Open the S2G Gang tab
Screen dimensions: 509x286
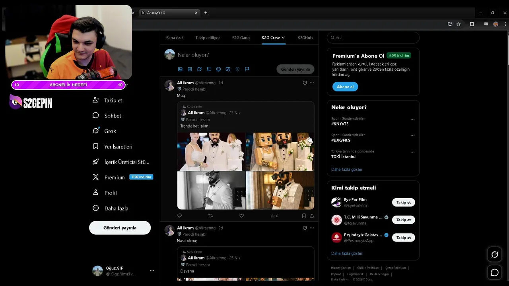(241, 38)
